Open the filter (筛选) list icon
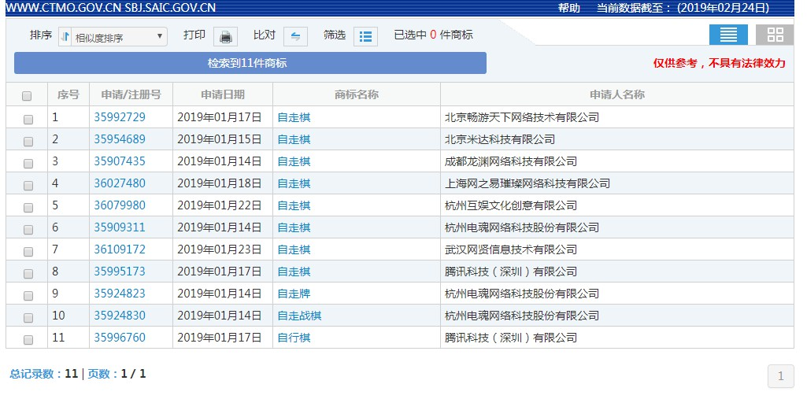 click(x=365, y=36)
